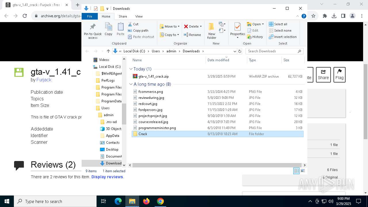The image size is (368, 207).
Task: Refresh the Downloads folder view
Action: (x=240, y=51)
